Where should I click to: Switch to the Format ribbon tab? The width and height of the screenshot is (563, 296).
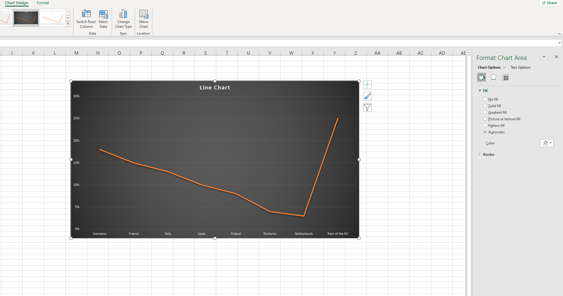tap(43, 3)
